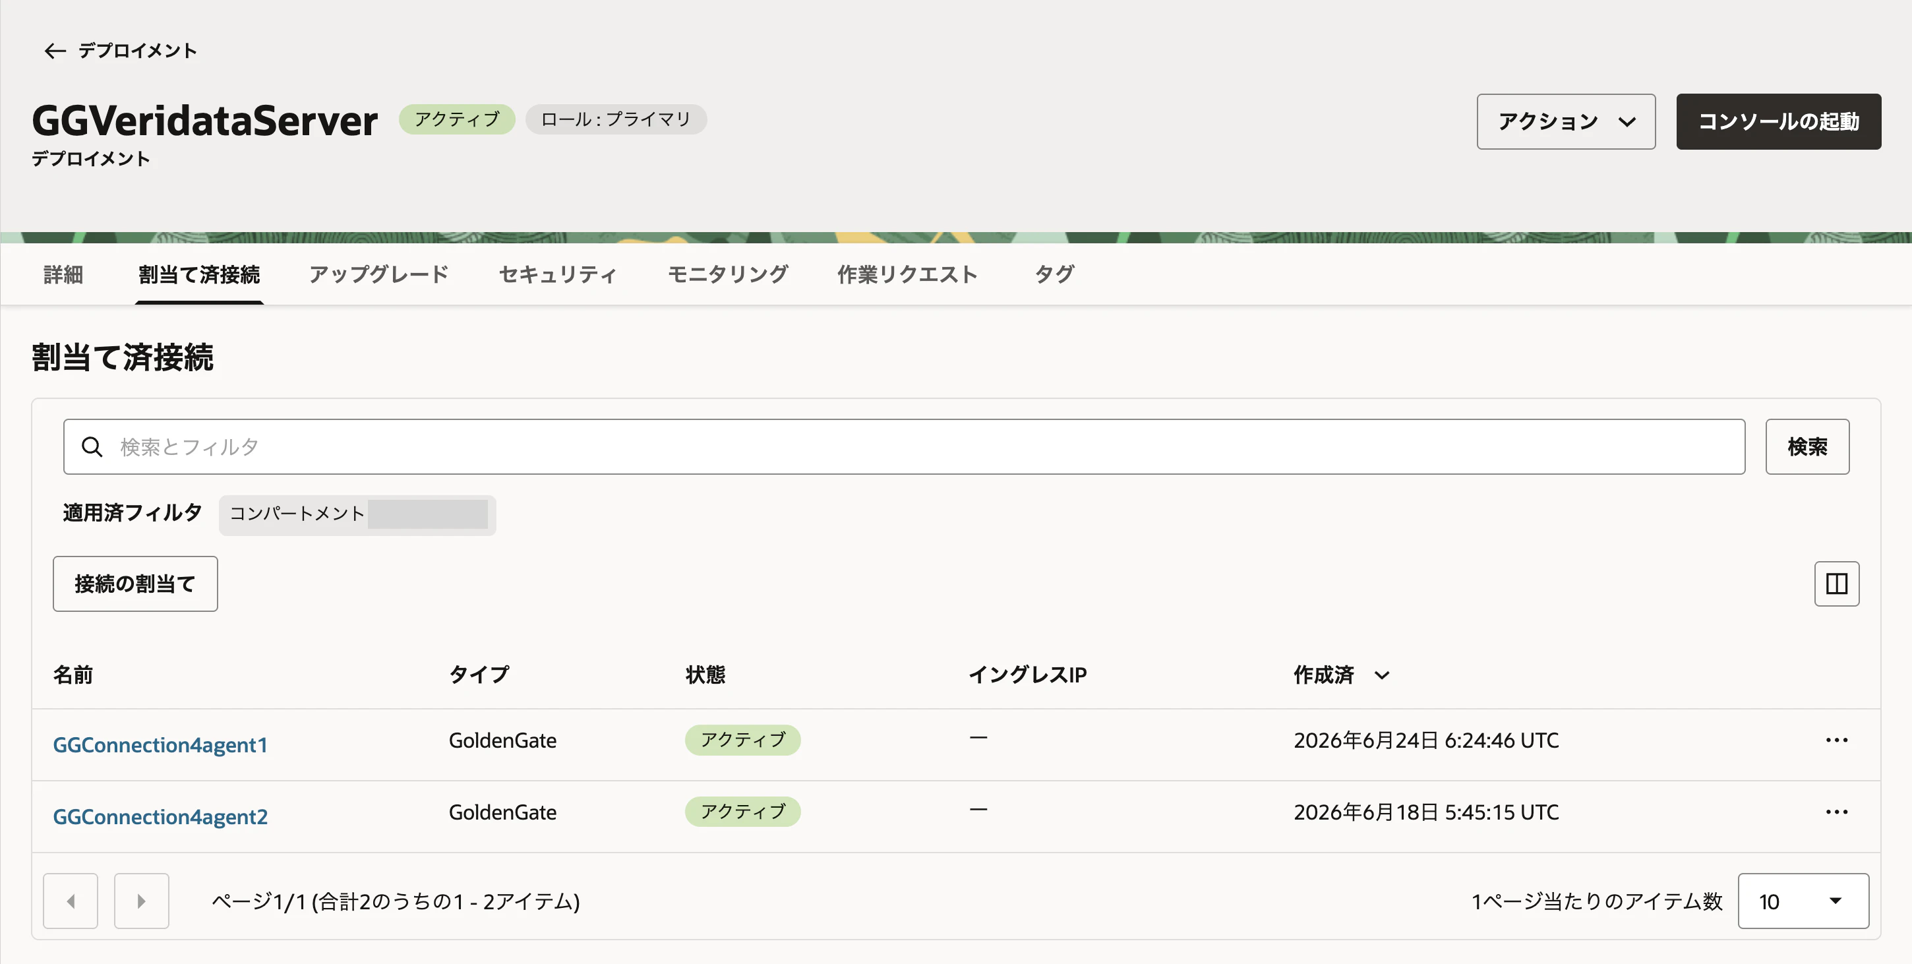The height and width of the screenshot is (964, 1912).
Task: Click the date 2026年6月24日 6:24:46 UTC
Action: [1426, 740]
